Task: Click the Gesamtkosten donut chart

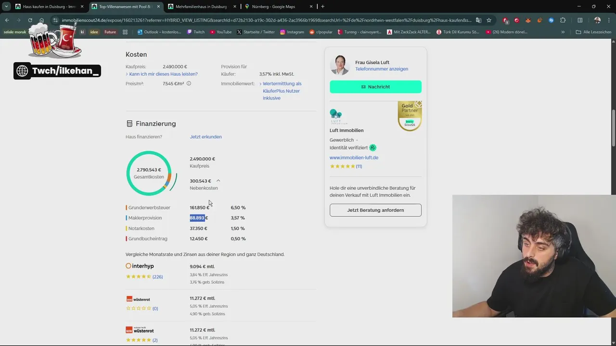Action: 149,173
